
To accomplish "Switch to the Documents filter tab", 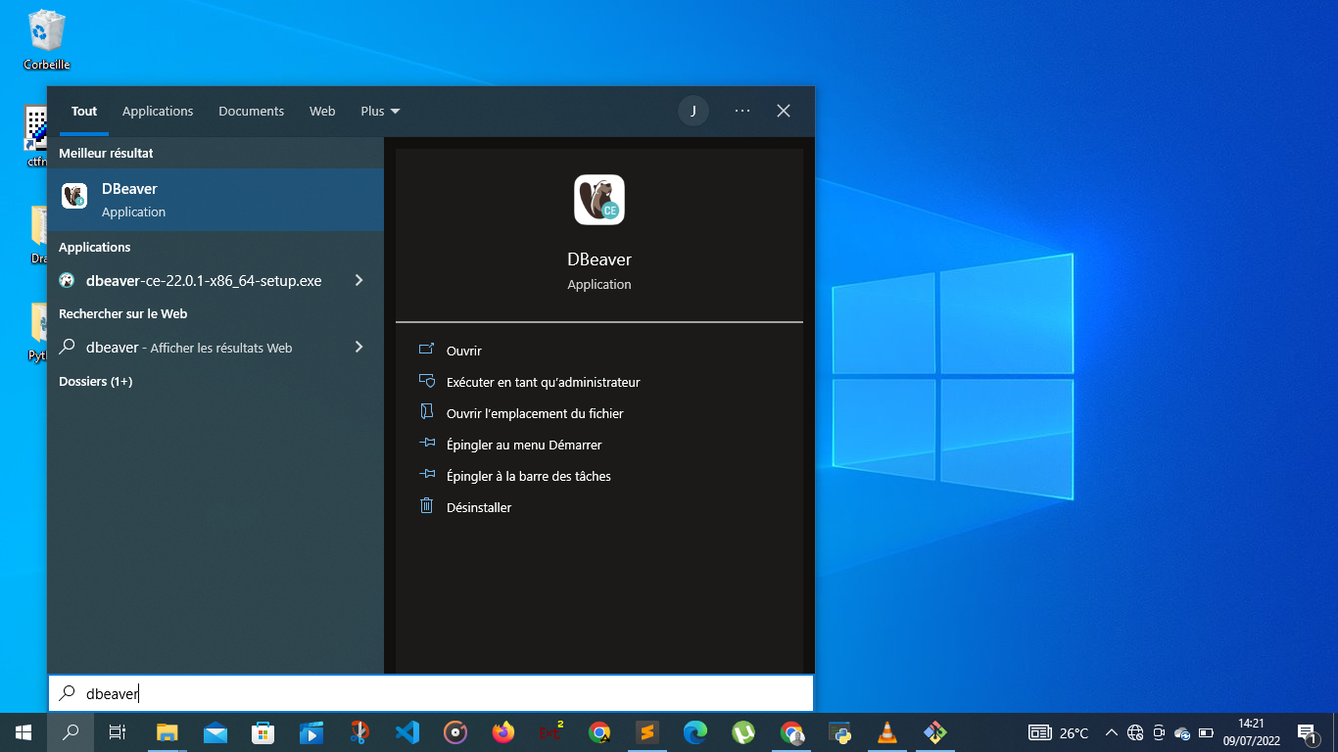I will (252, 112).
